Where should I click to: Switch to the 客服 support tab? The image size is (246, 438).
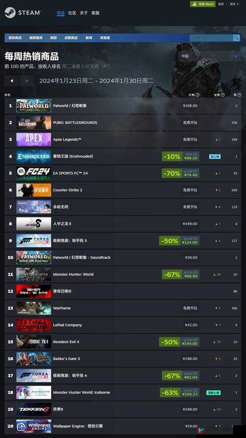tap(95, 13)
